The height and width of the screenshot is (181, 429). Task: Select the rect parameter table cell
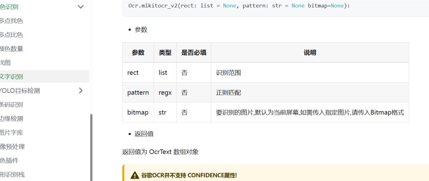coord(133,73)
